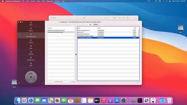Click search icon in Finder window behind

136,18
